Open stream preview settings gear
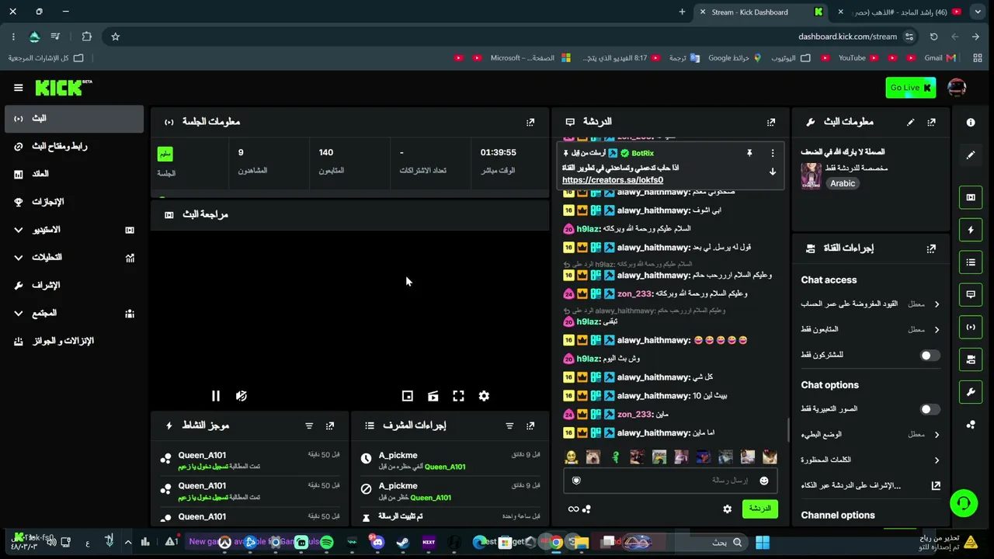 pyautogui.click(x=484, y=396)
